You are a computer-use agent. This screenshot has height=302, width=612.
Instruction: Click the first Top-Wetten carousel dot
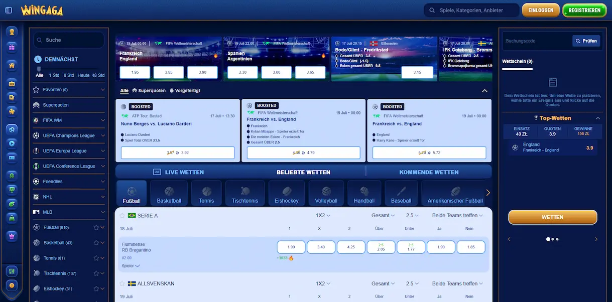548,239
